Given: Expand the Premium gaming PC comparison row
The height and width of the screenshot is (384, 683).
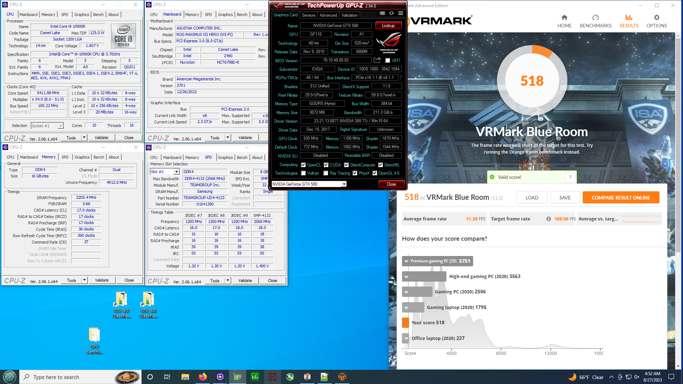Looking at the screenshot, I should pyautogui.click(x=406, y=261).
